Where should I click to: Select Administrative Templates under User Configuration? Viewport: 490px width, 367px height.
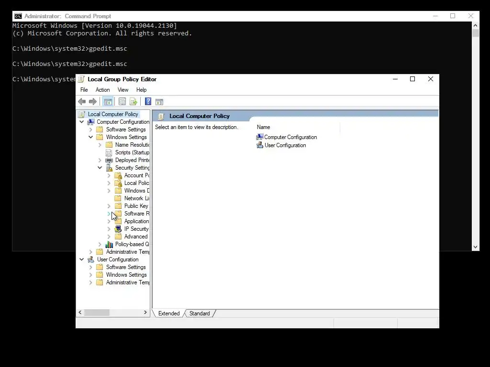coord(127,282)
